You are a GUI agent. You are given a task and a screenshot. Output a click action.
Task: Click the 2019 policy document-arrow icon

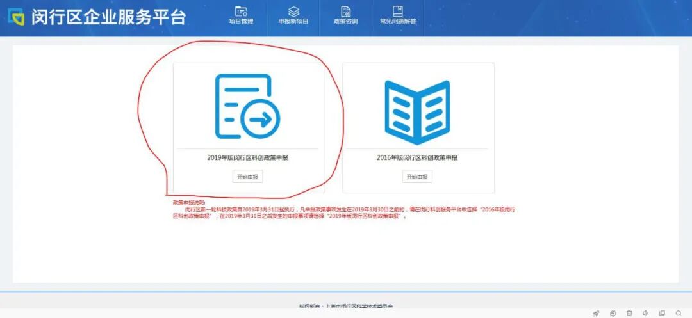tap(247, 106)
